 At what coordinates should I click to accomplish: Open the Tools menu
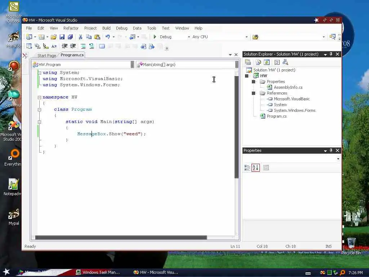152,28
